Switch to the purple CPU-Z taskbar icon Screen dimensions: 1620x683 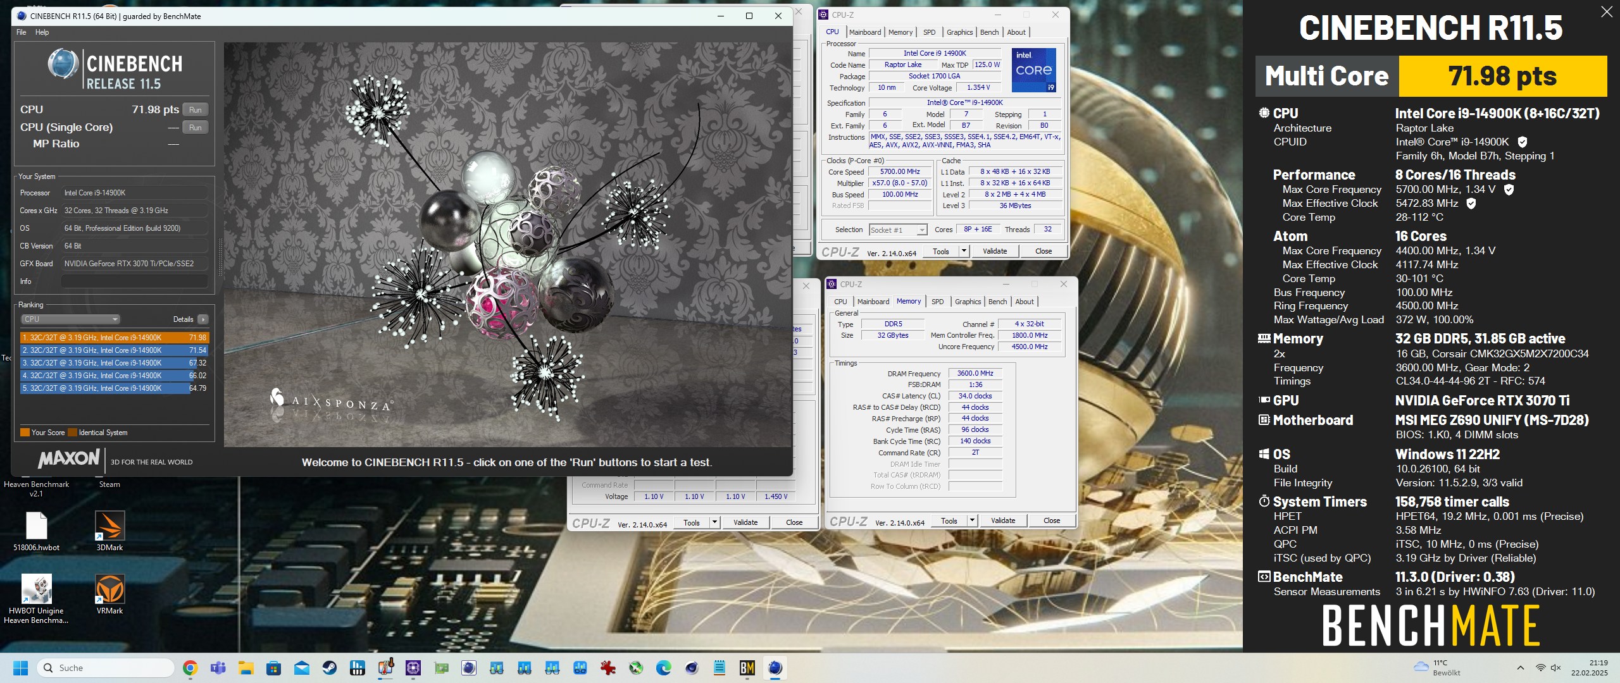[x=413, y=668]
